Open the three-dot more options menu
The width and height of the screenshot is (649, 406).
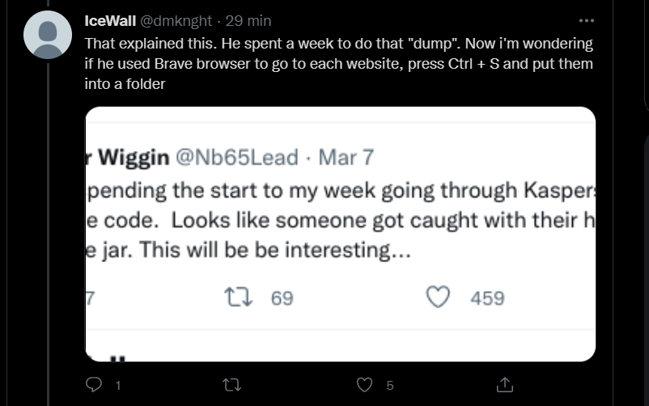click(587, 20)
